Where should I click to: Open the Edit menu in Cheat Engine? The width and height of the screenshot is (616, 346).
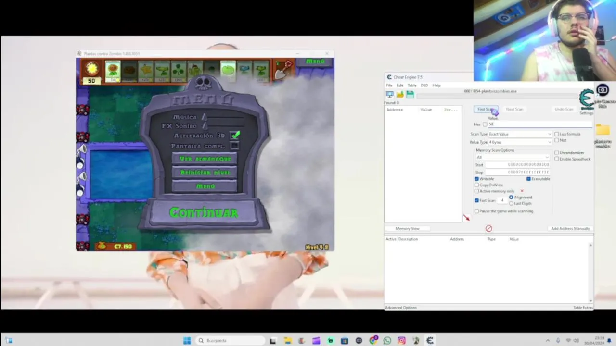[399, 86]
